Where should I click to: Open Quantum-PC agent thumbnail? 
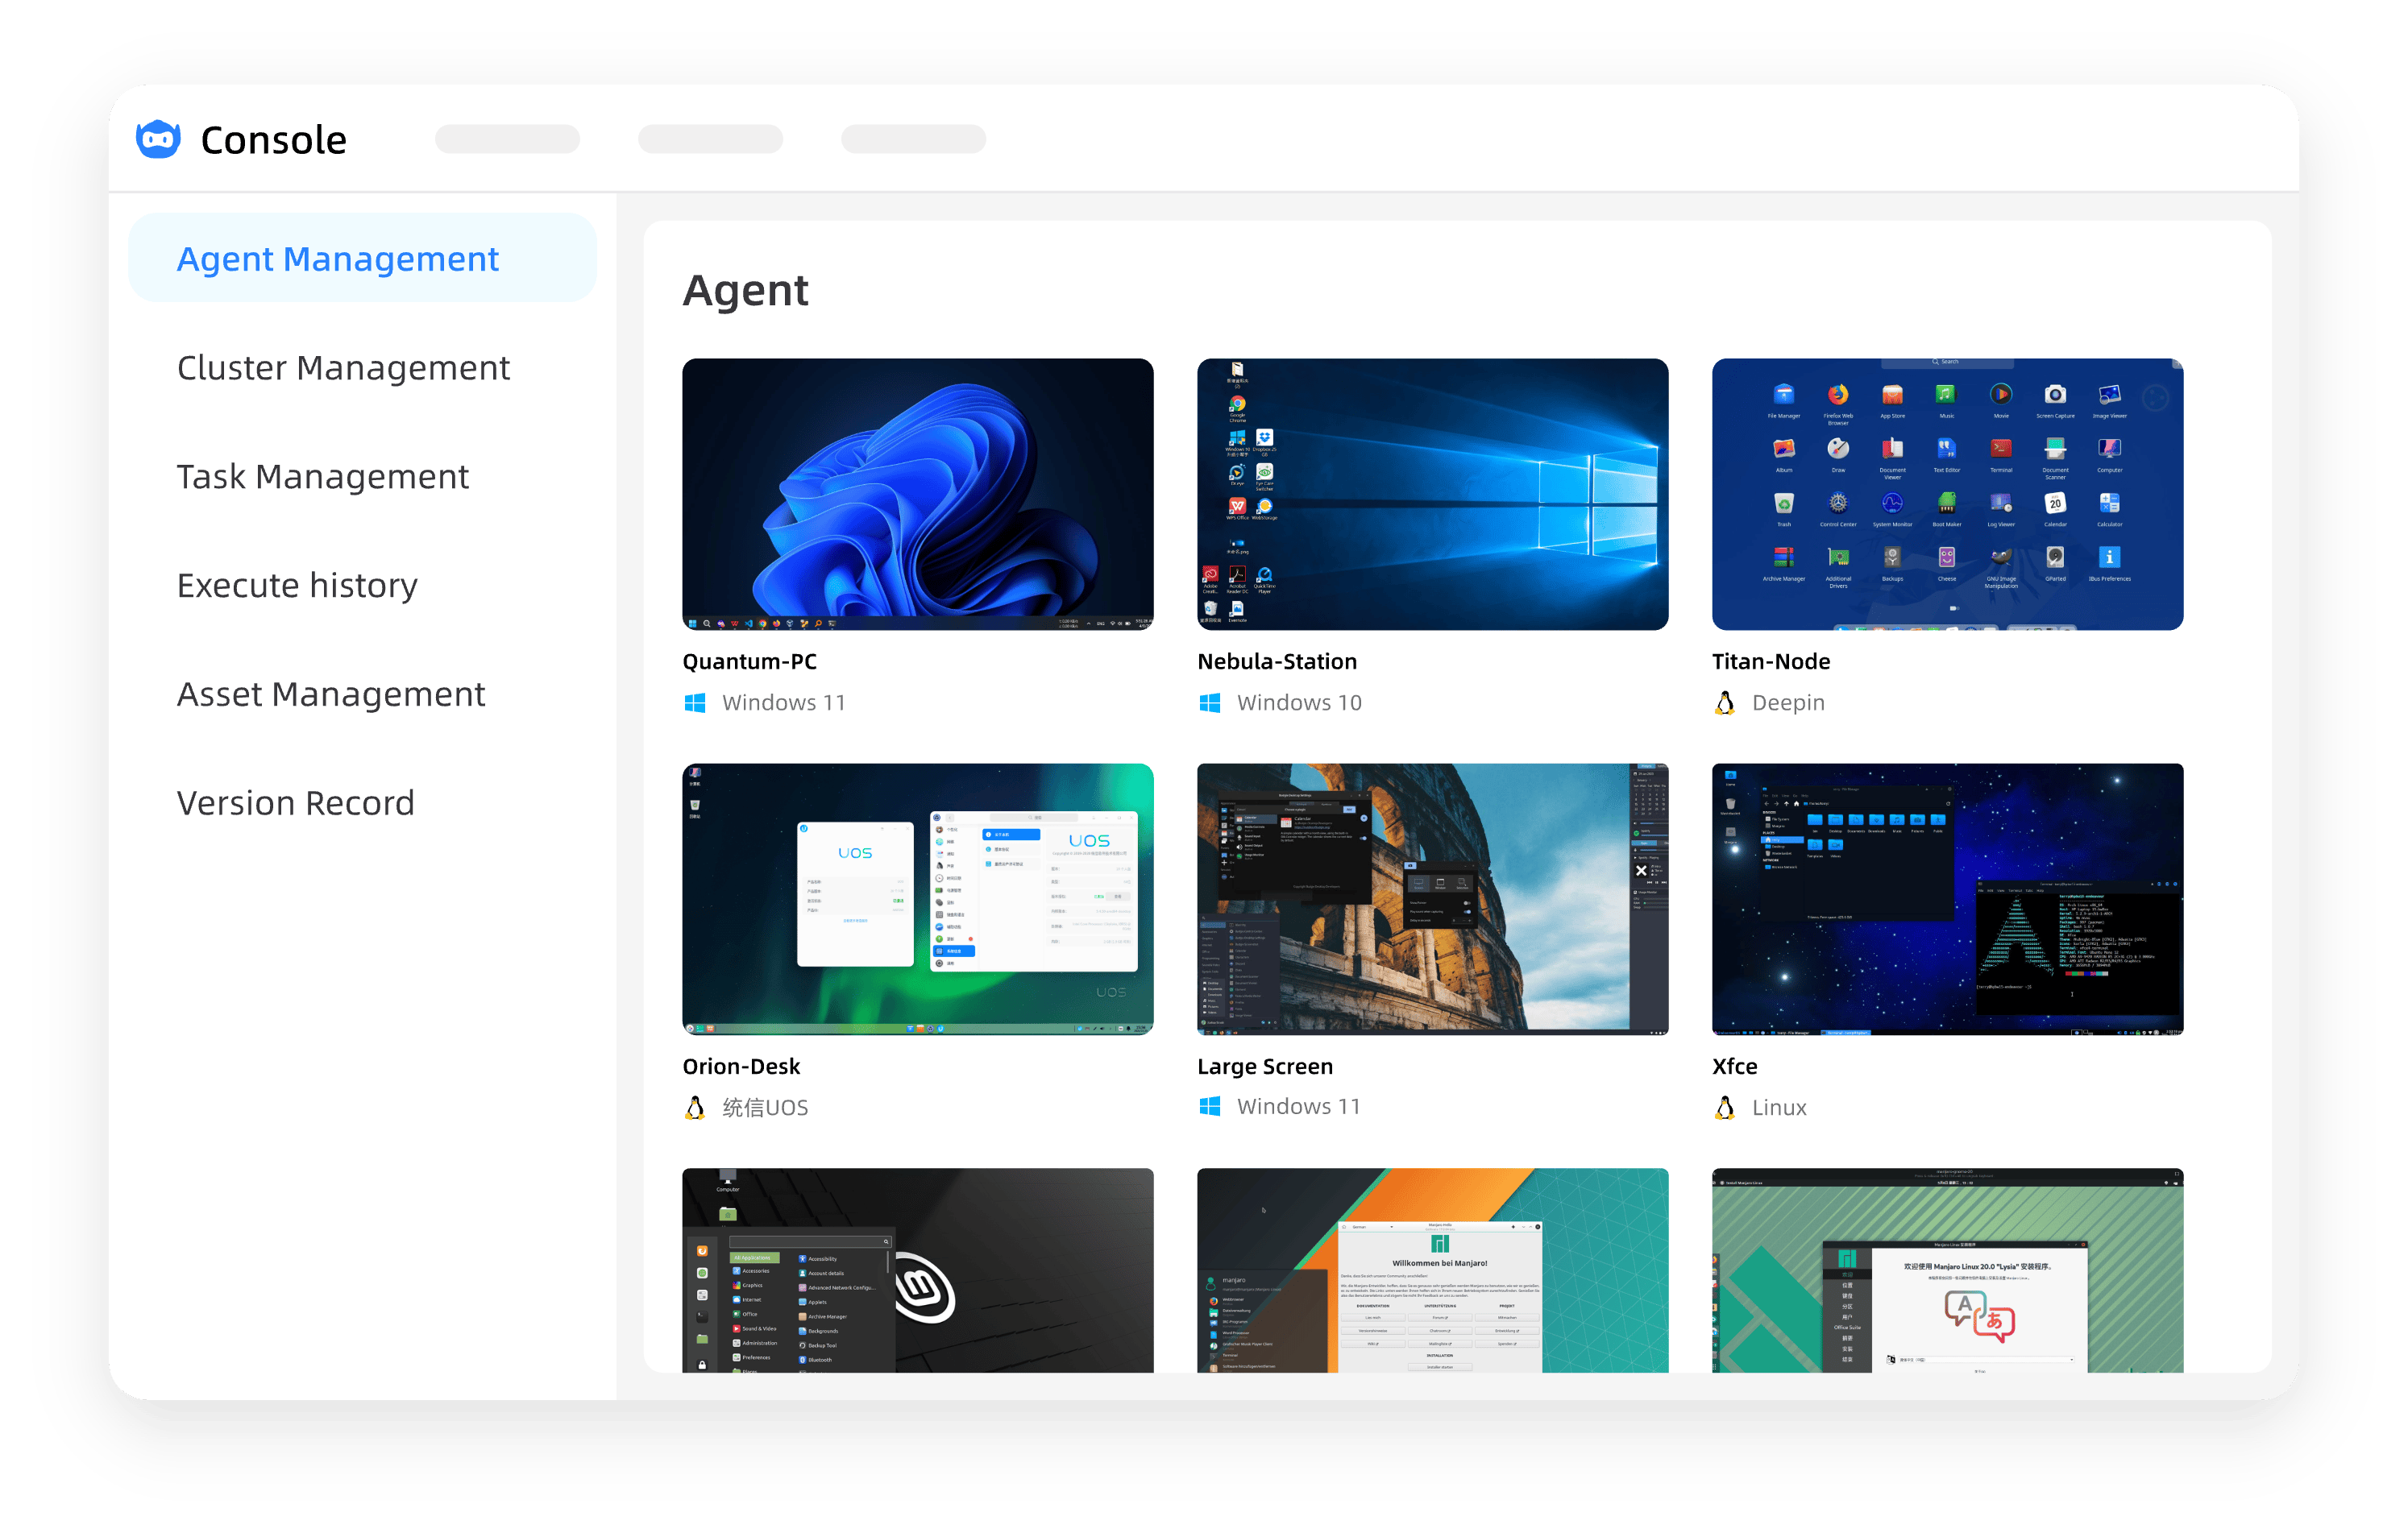pyautogui.click(x=917, y=494)
